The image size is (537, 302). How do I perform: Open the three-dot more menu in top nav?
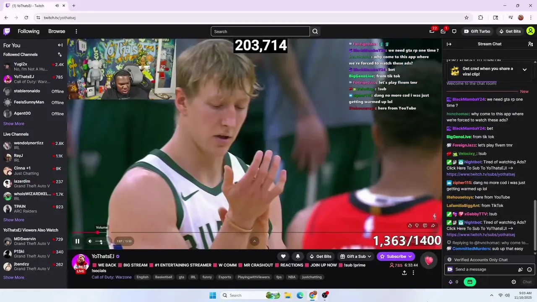pyautogui.click(x=76, y=31)
